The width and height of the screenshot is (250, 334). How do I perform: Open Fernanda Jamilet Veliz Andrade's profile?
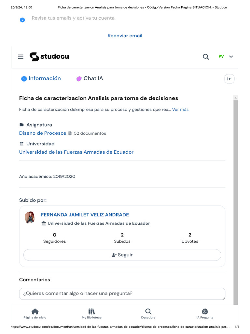pos(85,215)
